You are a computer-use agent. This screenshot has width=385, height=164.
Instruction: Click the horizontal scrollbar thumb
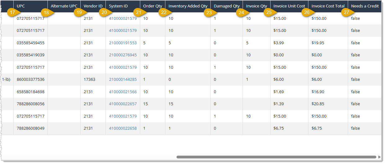[276, 157]
